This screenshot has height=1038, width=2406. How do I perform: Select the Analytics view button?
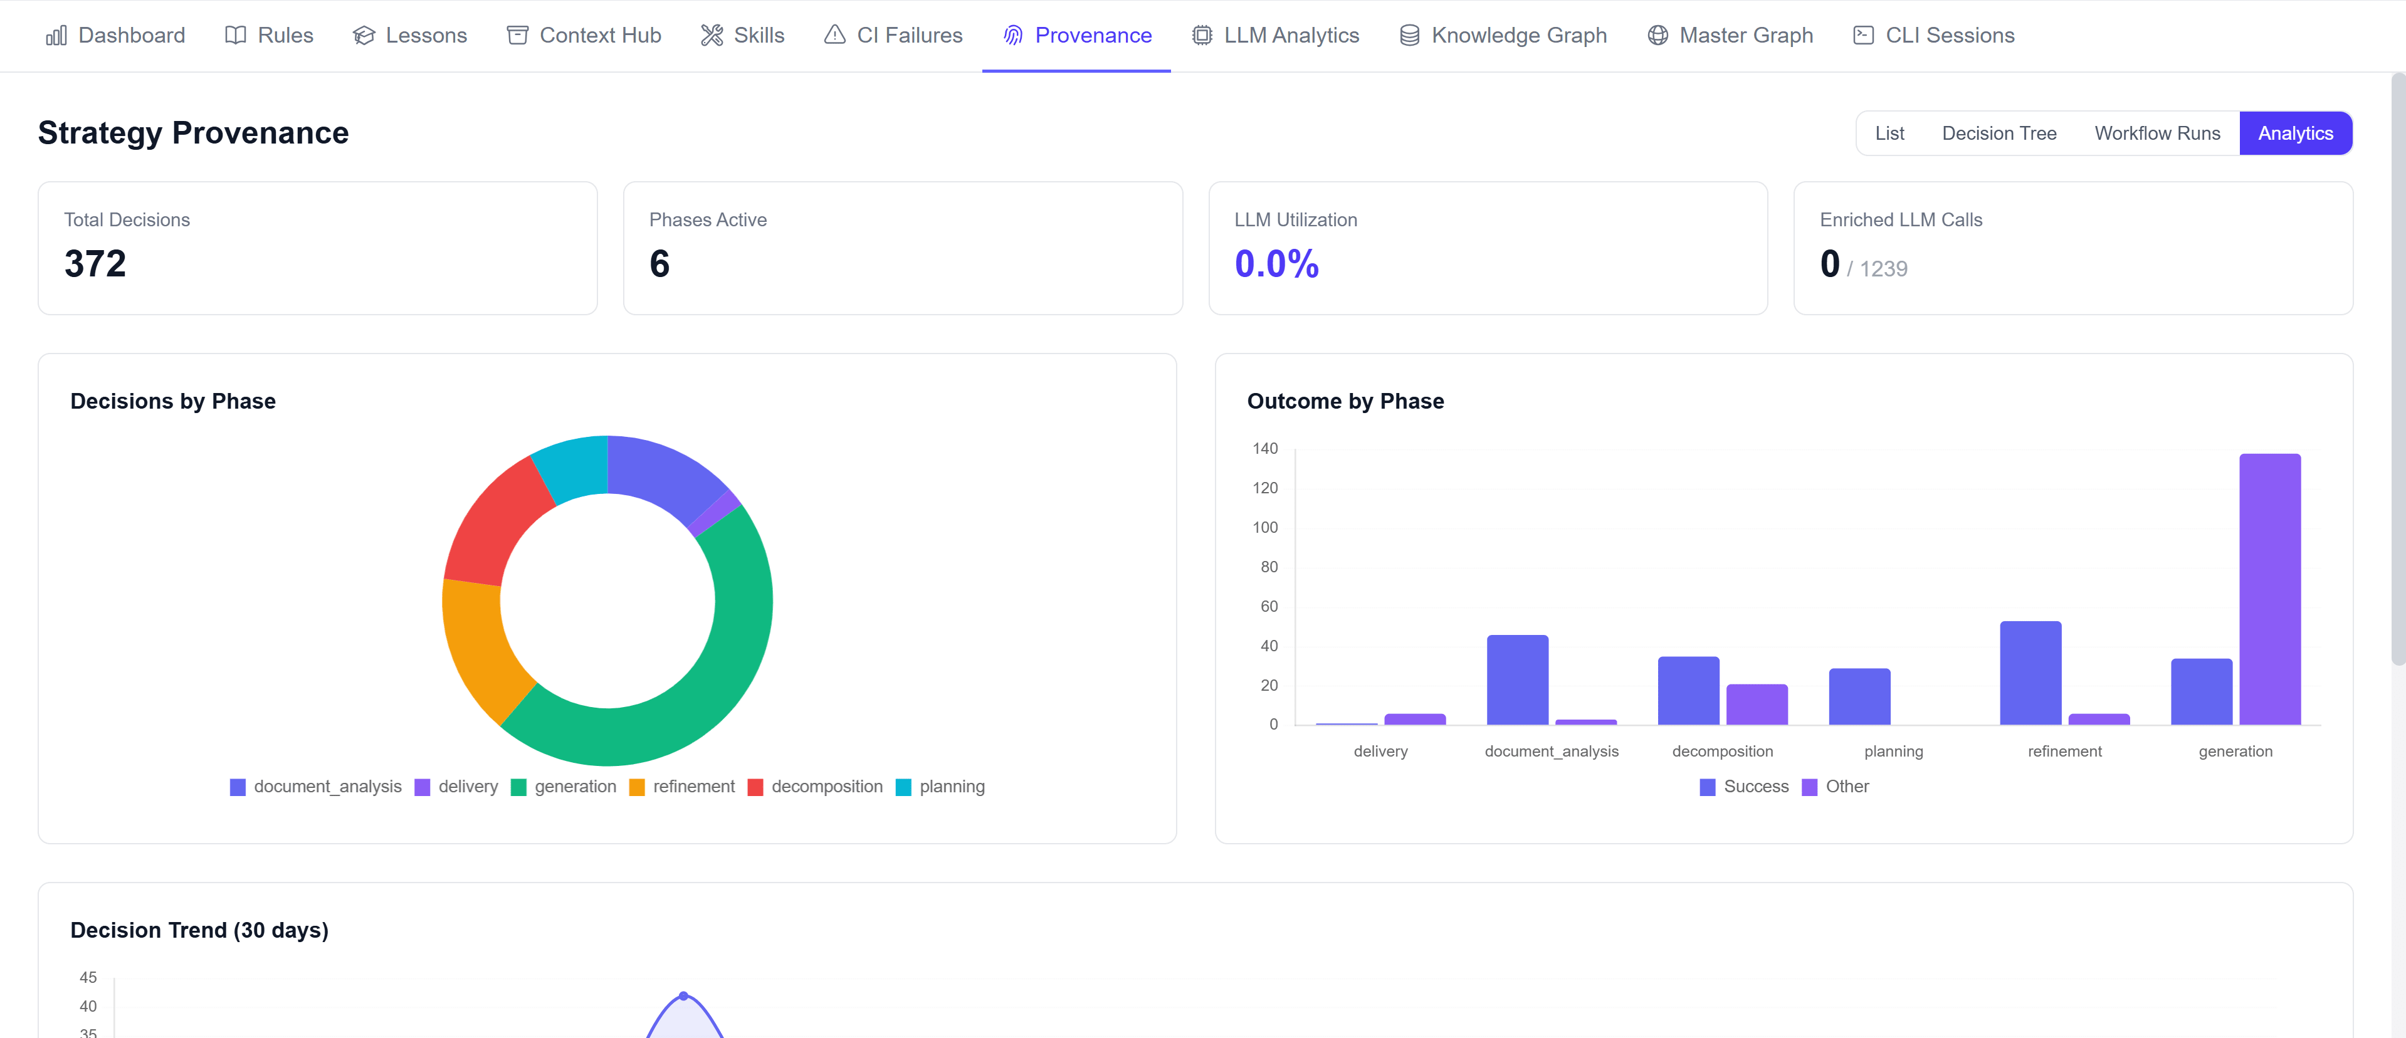tap(2295, 134)
